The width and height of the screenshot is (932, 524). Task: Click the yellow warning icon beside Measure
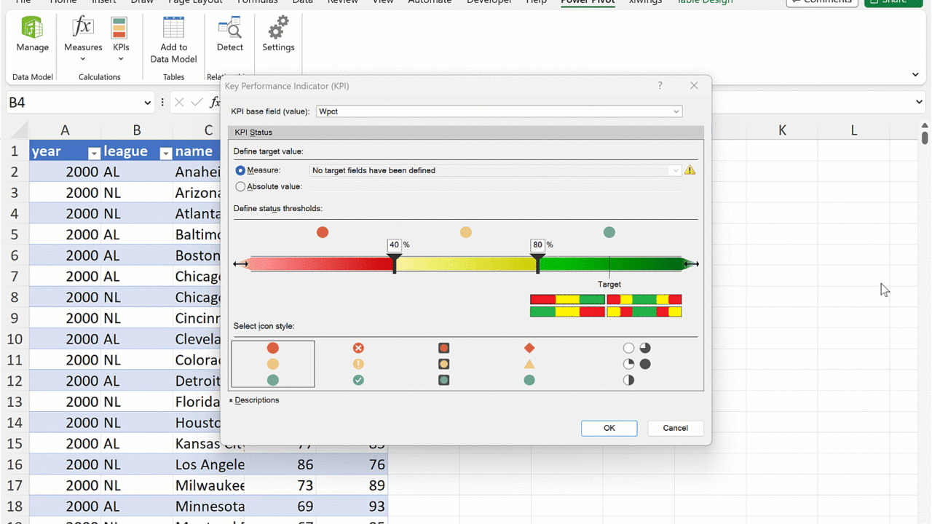click(x=690, y=170)
